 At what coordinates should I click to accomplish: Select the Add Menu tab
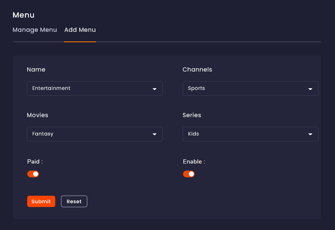click(80, 30)
